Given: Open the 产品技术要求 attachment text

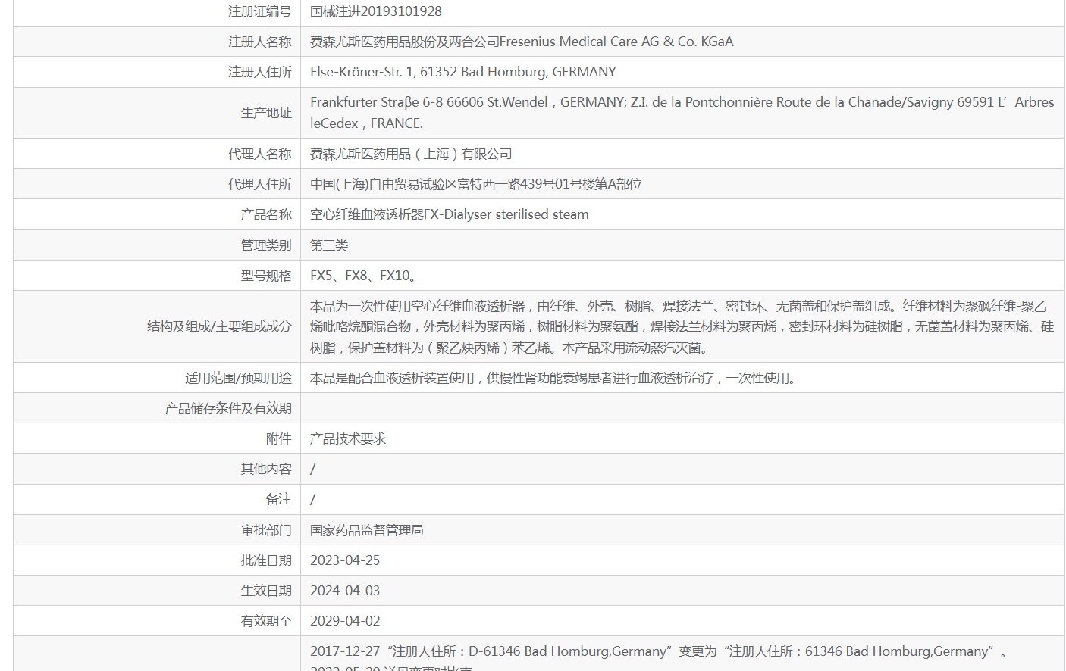Looking at the screenshot, I should [348, 438].
